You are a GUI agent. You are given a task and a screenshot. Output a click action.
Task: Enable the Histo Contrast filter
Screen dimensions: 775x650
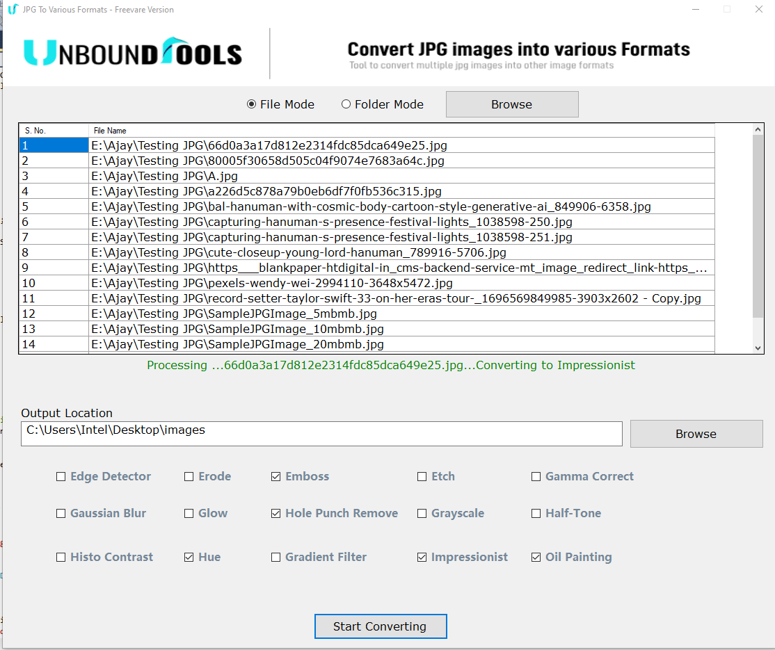[x=61, y=556]
